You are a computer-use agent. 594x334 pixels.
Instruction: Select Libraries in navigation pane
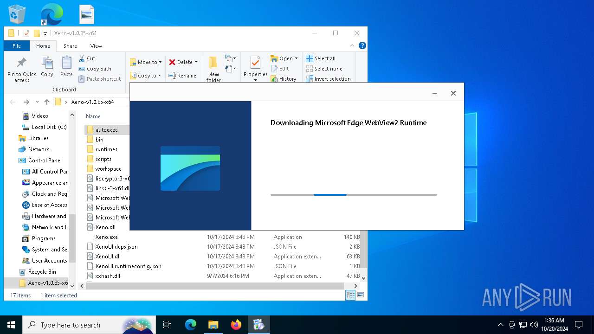(x=38, y=138)
